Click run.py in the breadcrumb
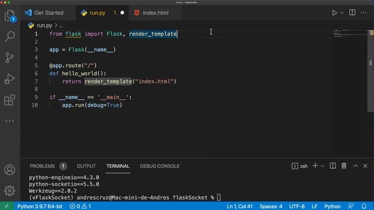The height and width of the screenshot is (210, 374). 44,25
